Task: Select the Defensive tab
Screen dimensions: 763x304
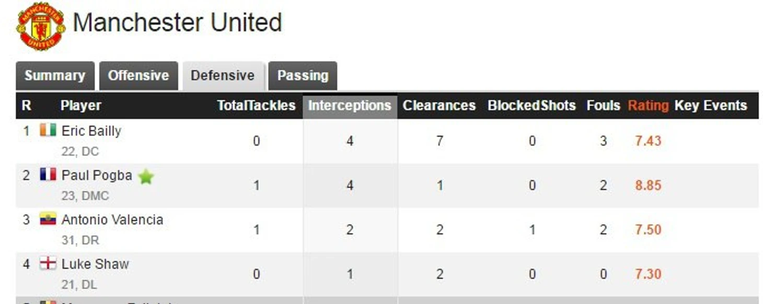Action: pyautogui.click(x=223, y=76)
